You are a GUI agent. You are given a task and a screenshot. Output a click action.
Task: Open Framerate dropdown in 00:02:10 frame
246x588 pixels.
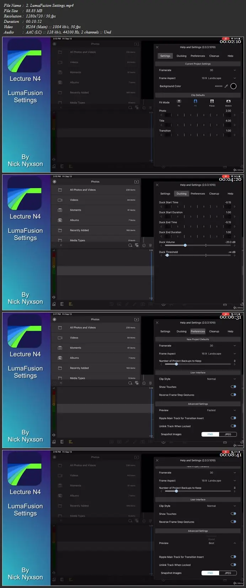[235, 70]
